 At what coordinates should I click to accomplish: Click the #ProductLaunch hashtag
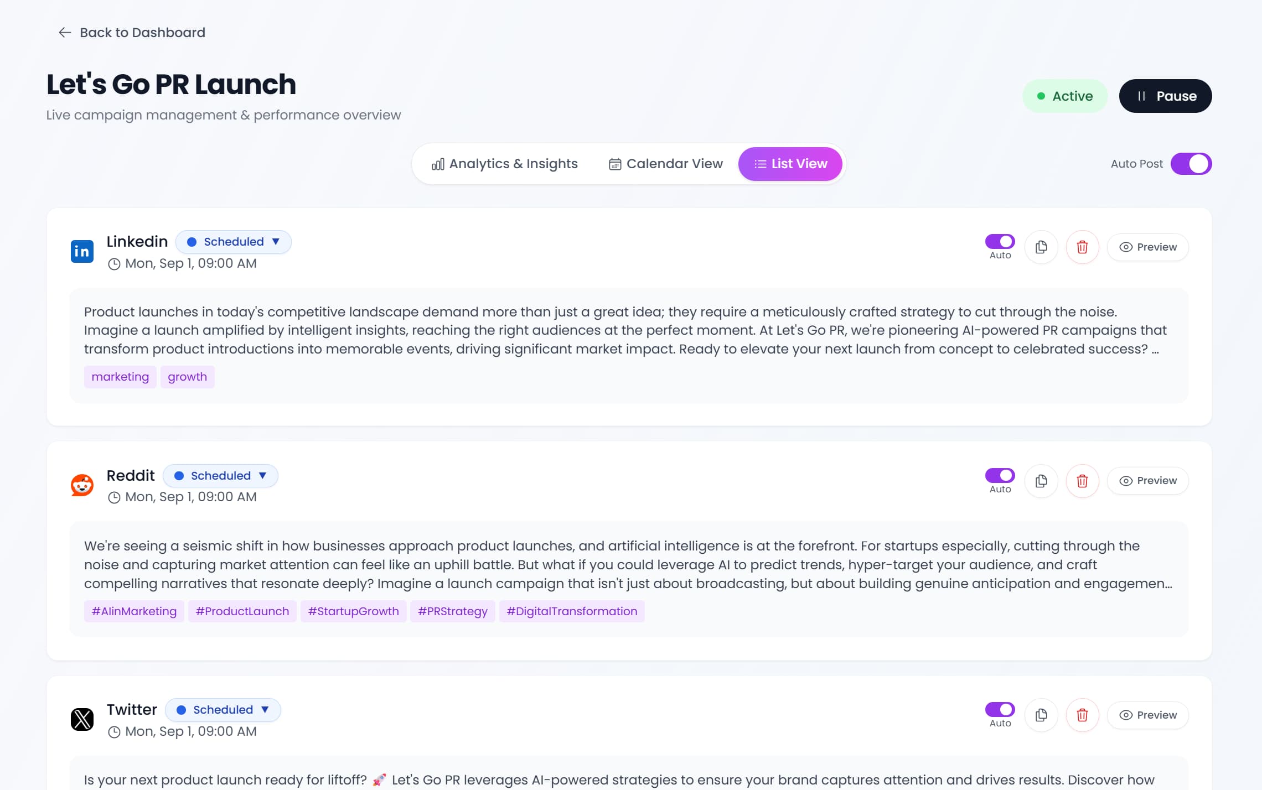[242, 611]
